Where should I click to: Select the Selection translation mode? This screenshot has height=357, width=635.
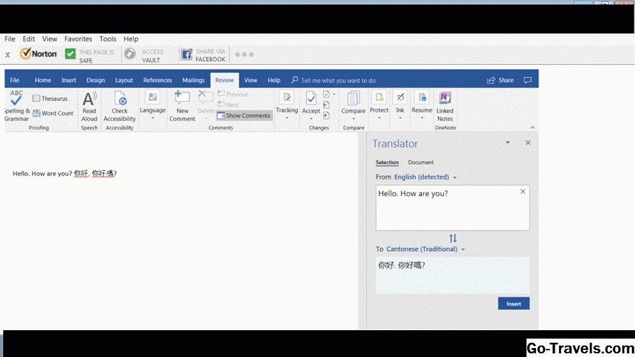[x=387, y=163]
